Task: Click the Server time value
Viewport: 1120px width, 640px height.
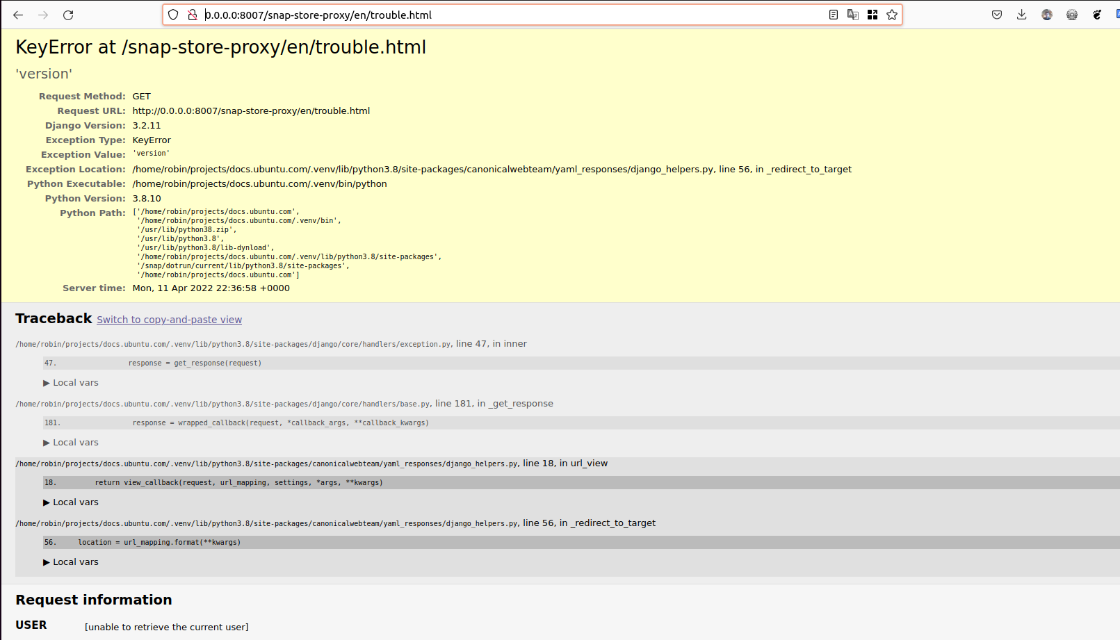Action: click(x=211, y=288)
